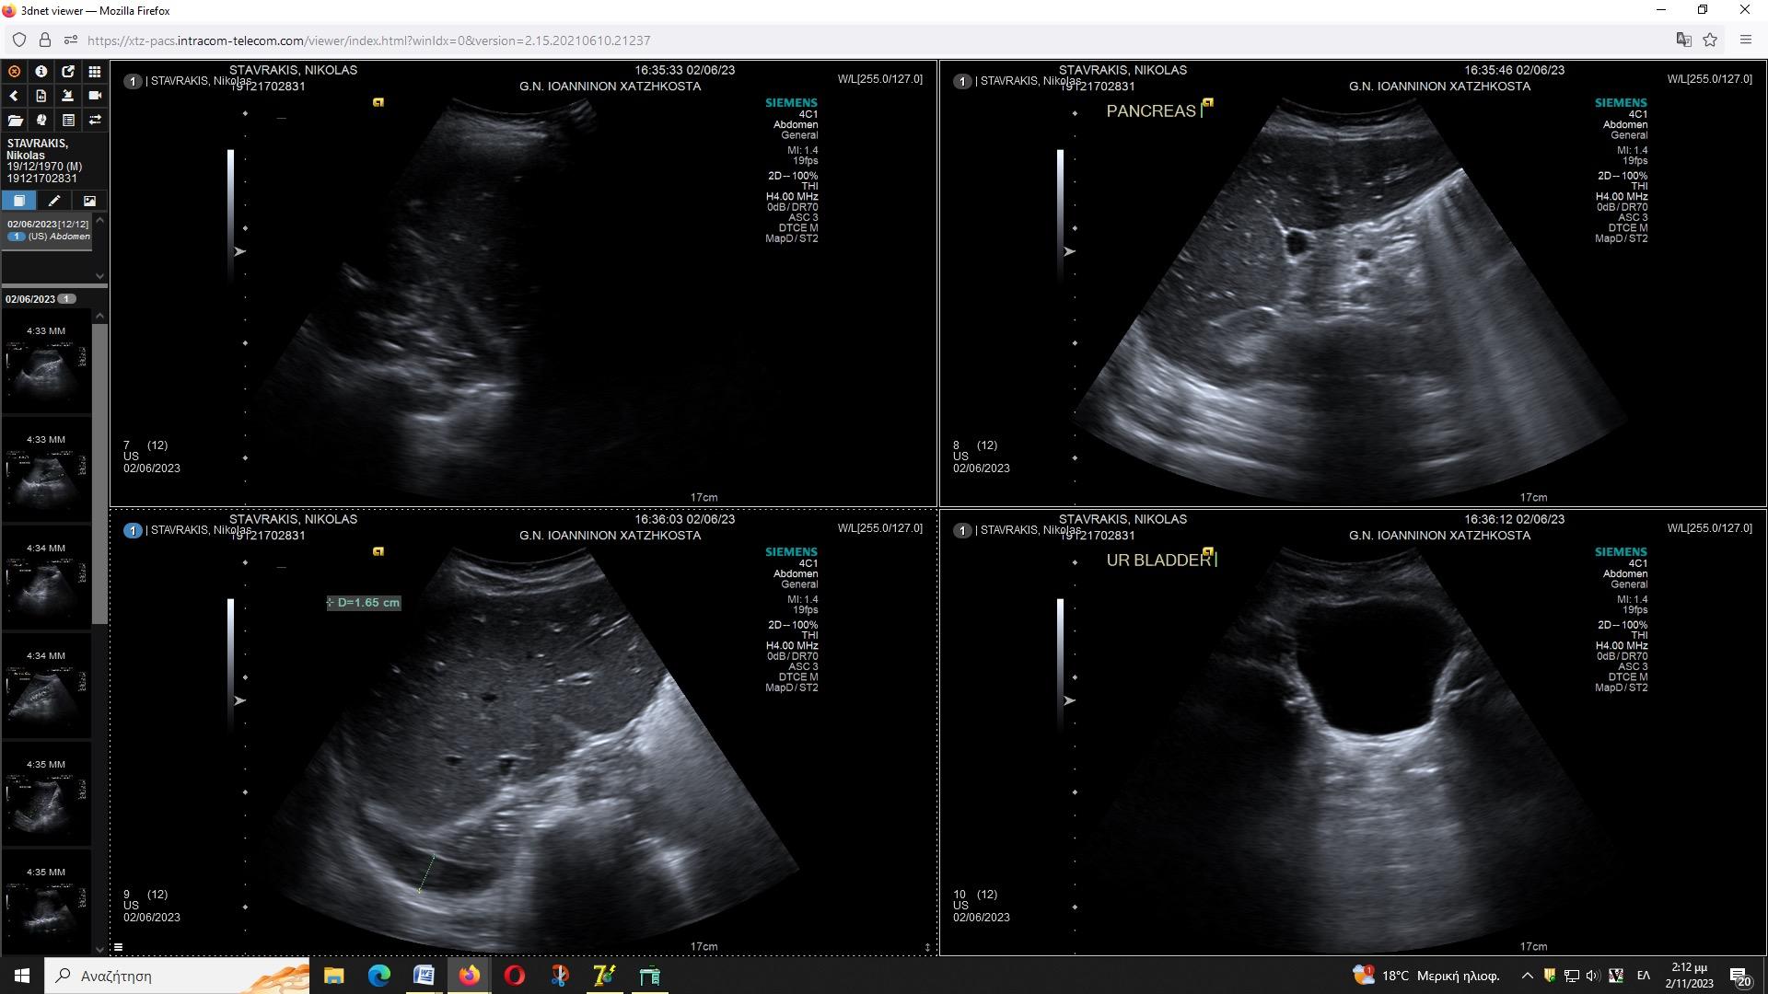The image size is (1768, 994).
Task: Open the folder icon in viewer toolbar
Action: click(x=14, y=121)
